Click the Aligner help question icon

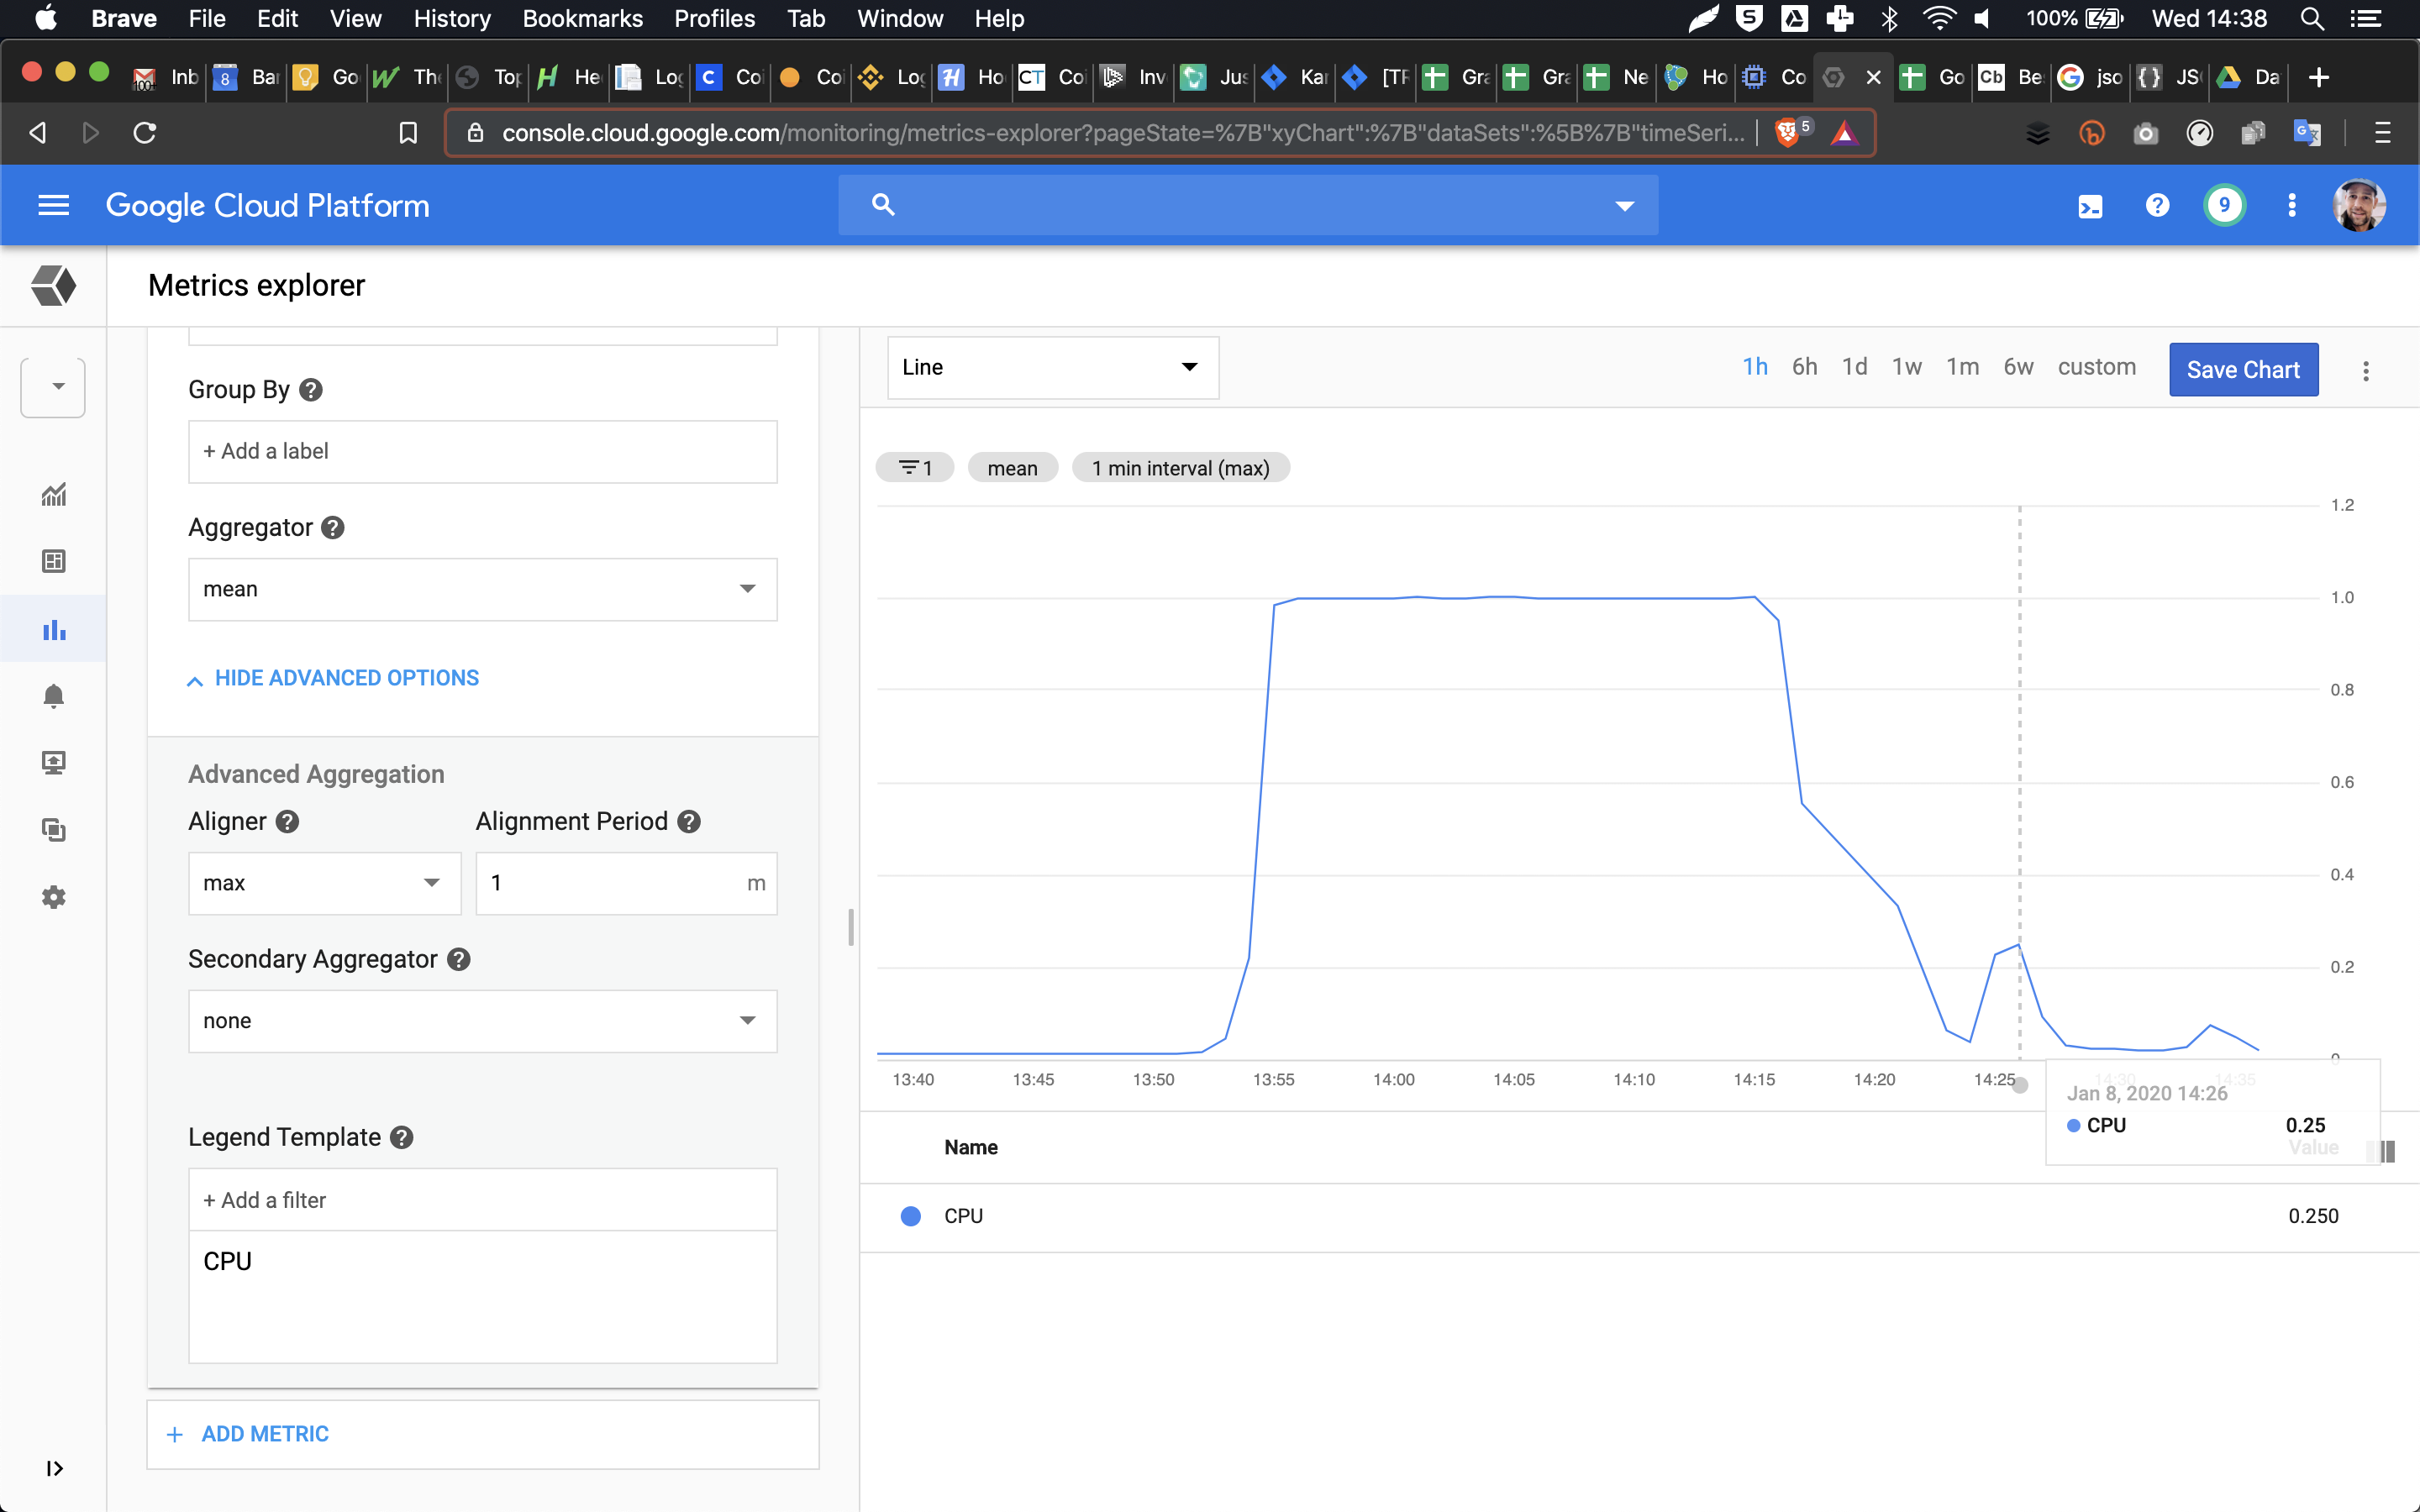tap(288, 822)
